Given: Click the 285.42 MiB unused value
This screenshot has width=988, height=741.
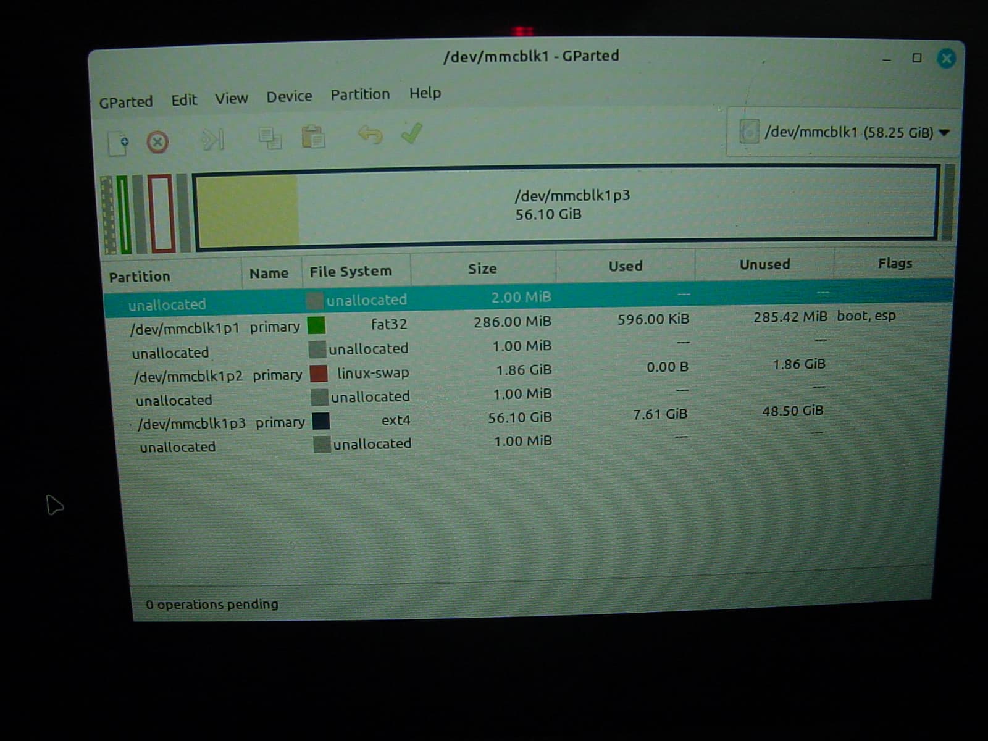Looking at the screenshot, I should pyautogui.click(x=790, y=317).
